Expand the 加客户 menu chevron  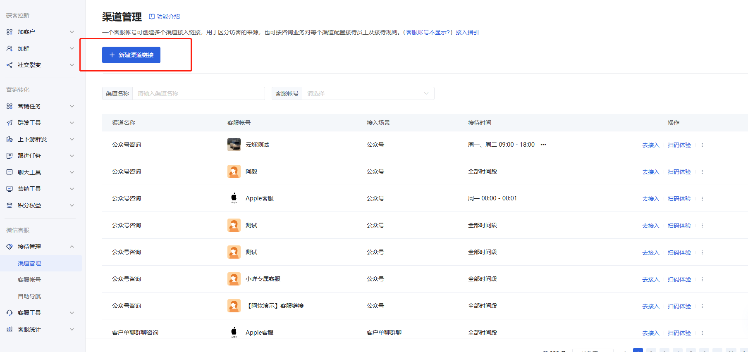click(x=72, y=32)
